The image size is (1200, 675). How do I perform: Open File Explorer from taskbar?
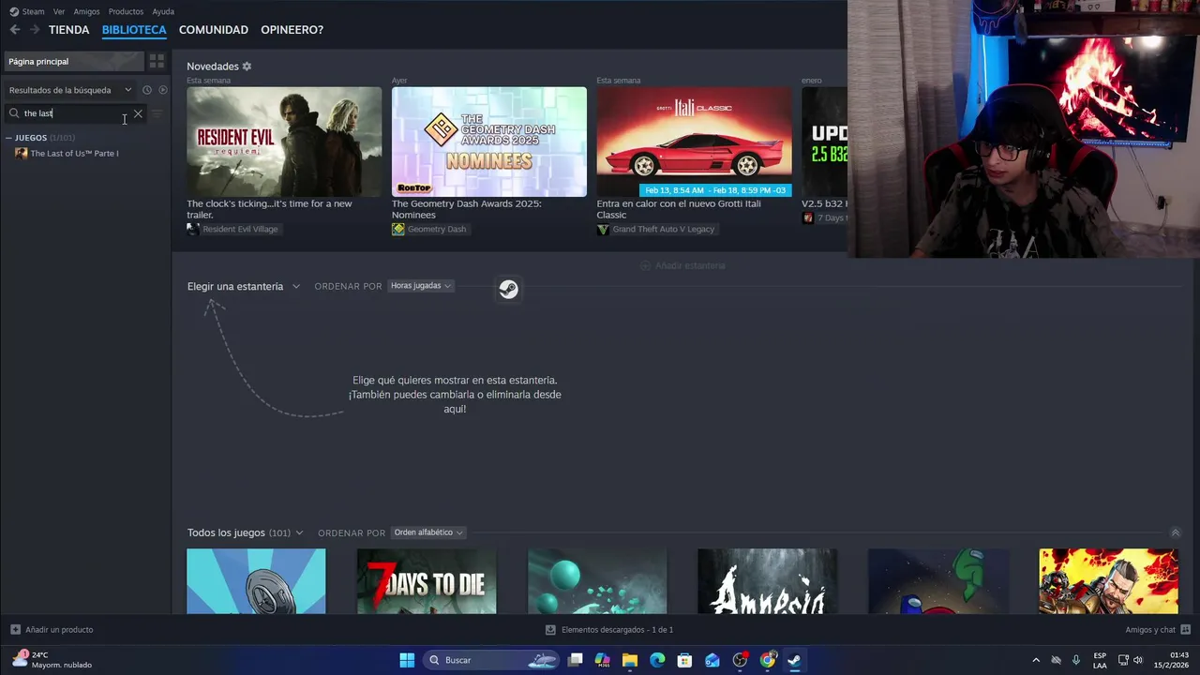[630, 660]
